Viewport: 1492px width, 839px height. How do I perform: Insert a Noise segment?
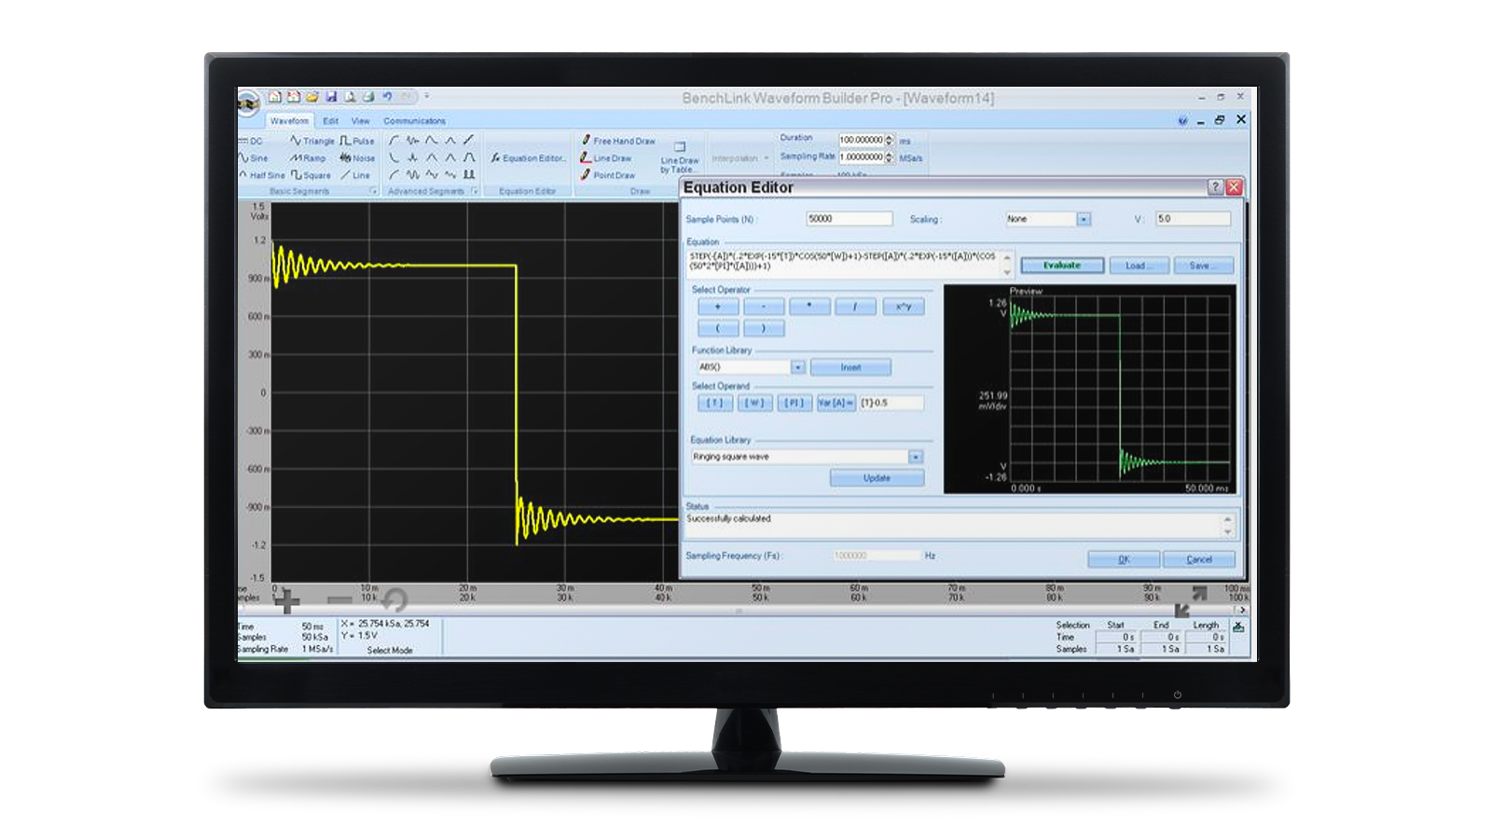coord(357,158)
